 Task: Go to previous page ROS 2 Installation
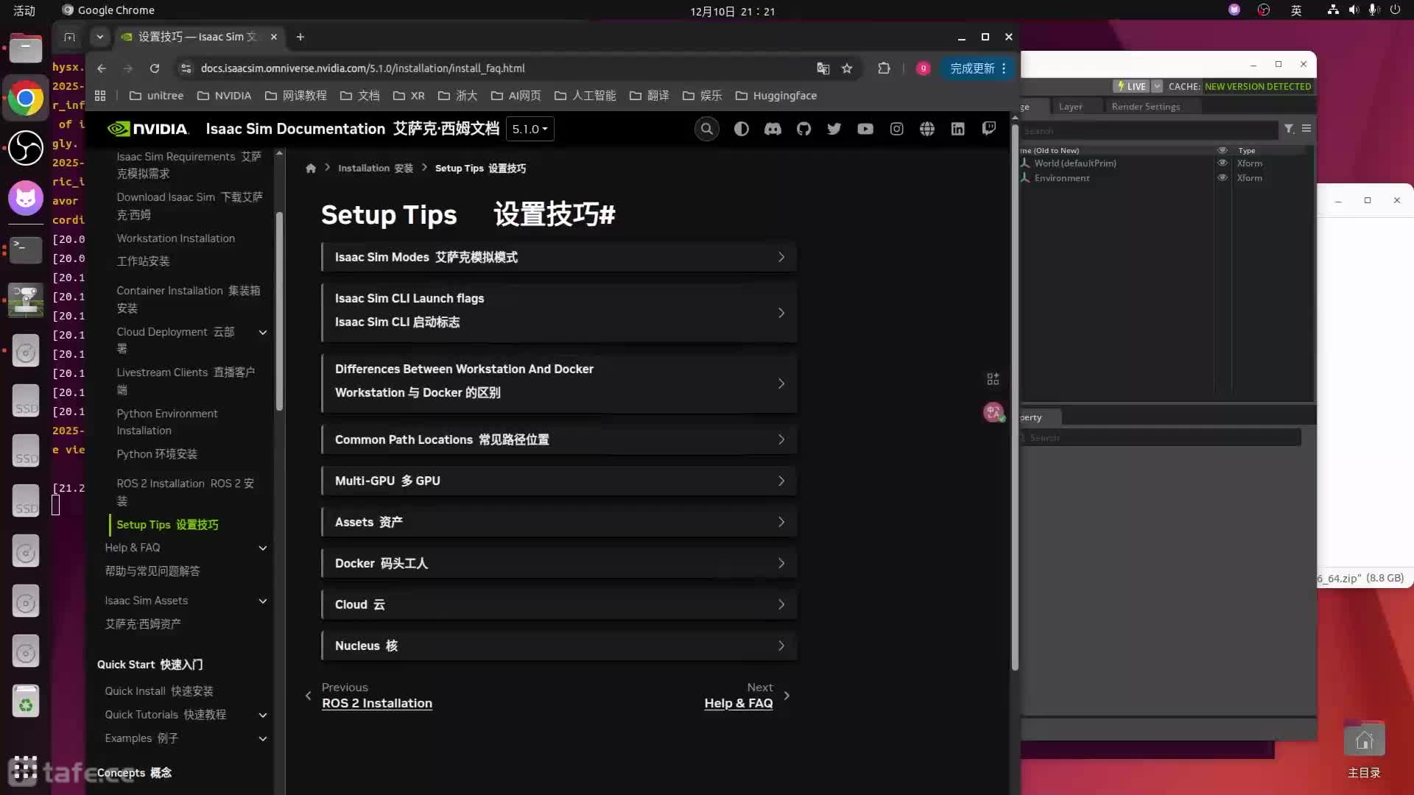[x=376, y=703]
